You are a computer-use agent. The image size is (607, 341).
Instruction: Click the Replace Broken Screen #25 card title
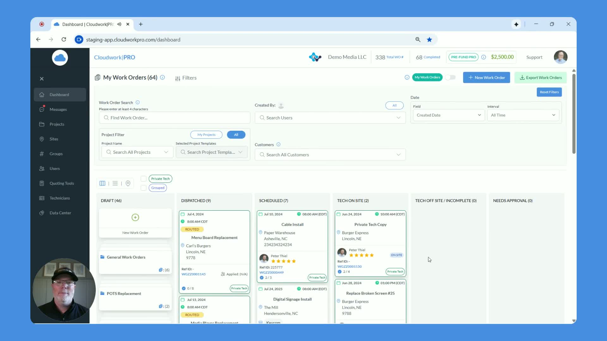(371, 294)
